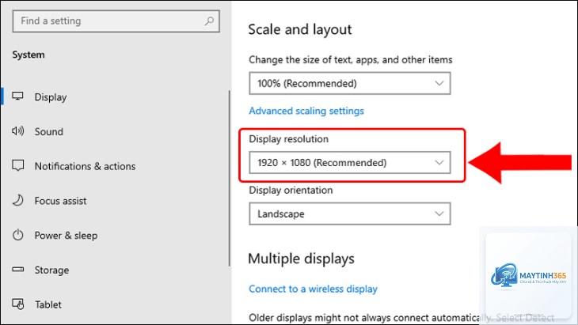Click the Storage drive icon

[x=17, y=270]
